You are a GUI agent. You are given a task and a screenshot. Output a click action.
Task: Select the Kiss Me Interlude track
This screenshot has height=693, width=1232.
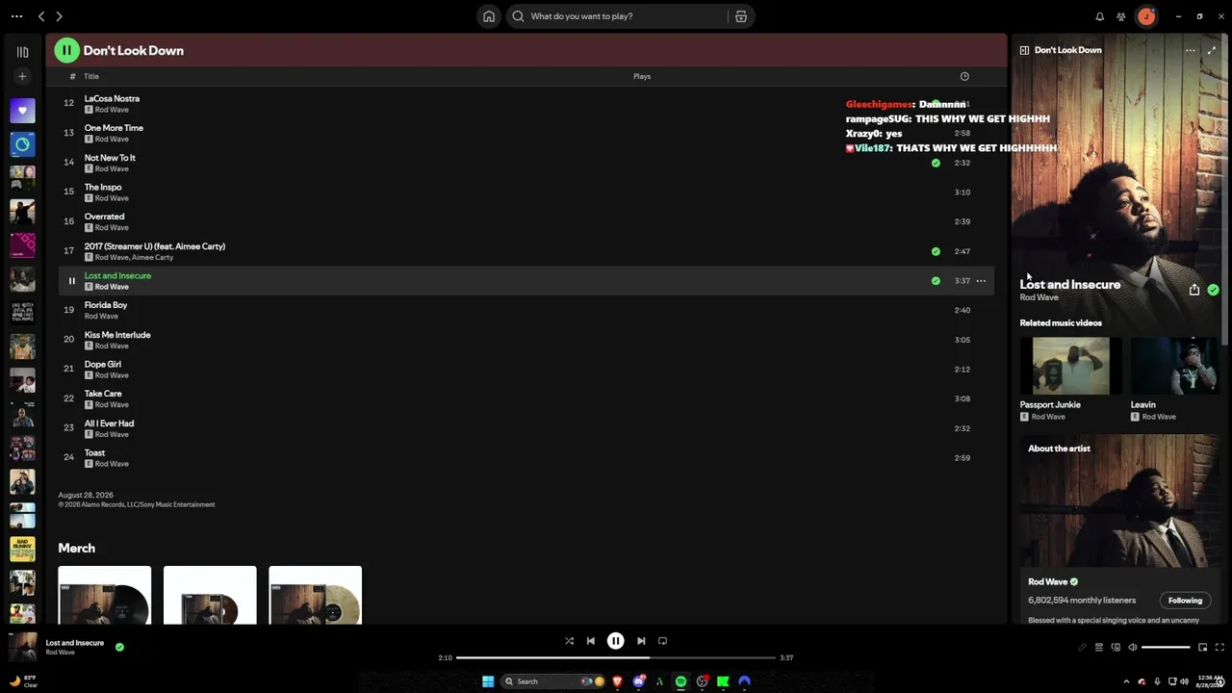coord(117,335)
